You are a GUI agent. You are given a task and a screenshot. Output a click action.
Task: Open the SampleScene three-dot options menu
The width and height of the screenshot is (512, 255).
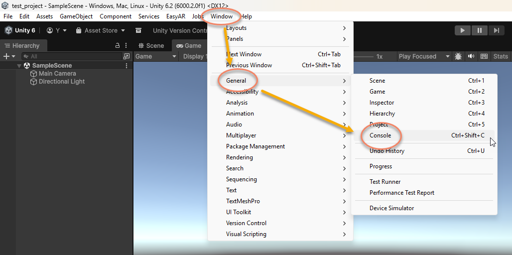pos(127,66)
